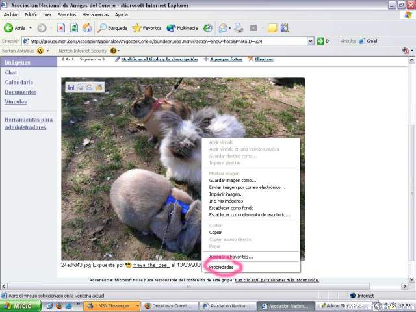Open My Pictures folder icon on photo

99,87
